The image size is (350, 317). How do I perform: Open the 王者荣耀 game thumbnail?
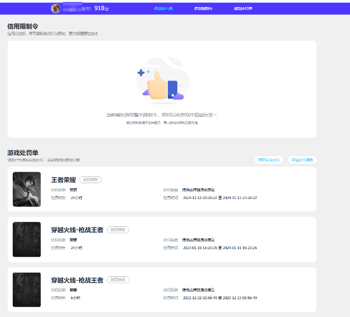point(27,189)
